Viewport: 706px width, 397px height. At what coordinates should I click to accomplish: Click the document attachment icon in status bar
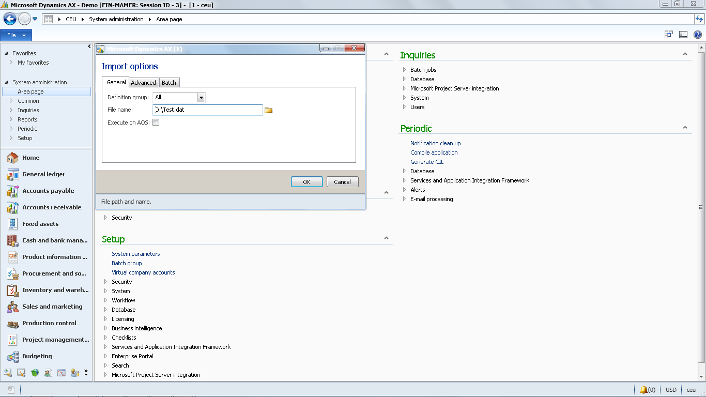coord(11,390)
